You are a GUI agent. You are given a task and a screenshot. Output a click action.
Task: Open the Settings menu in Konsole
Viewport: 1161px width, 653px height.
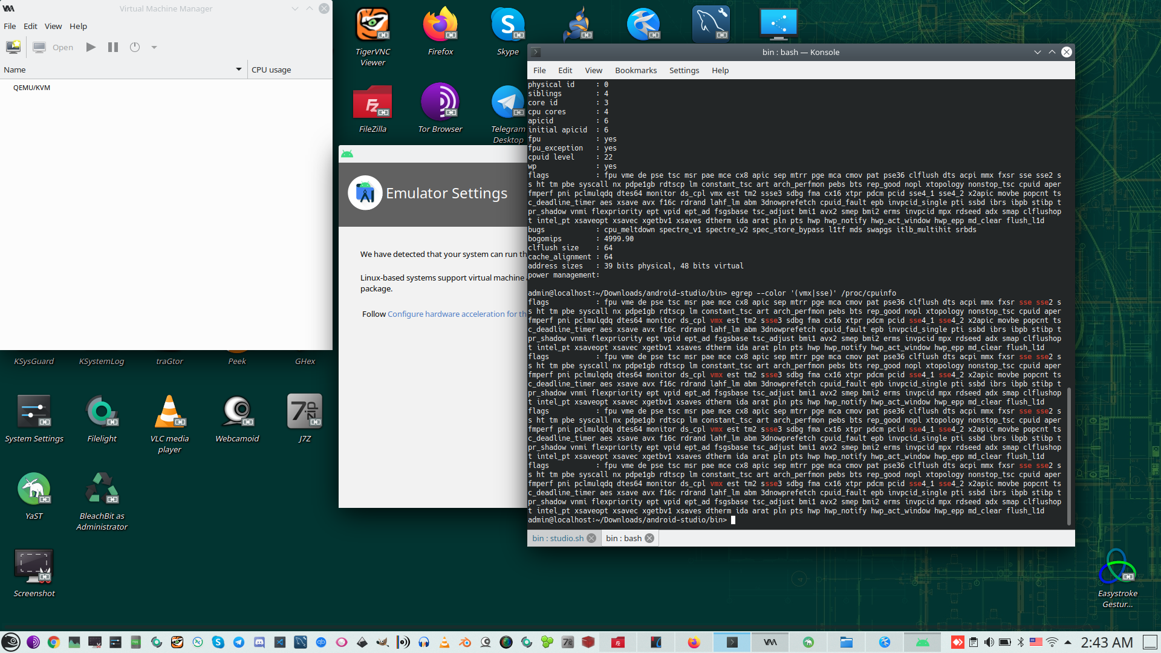pyautogui.click(x=684, y=70)
